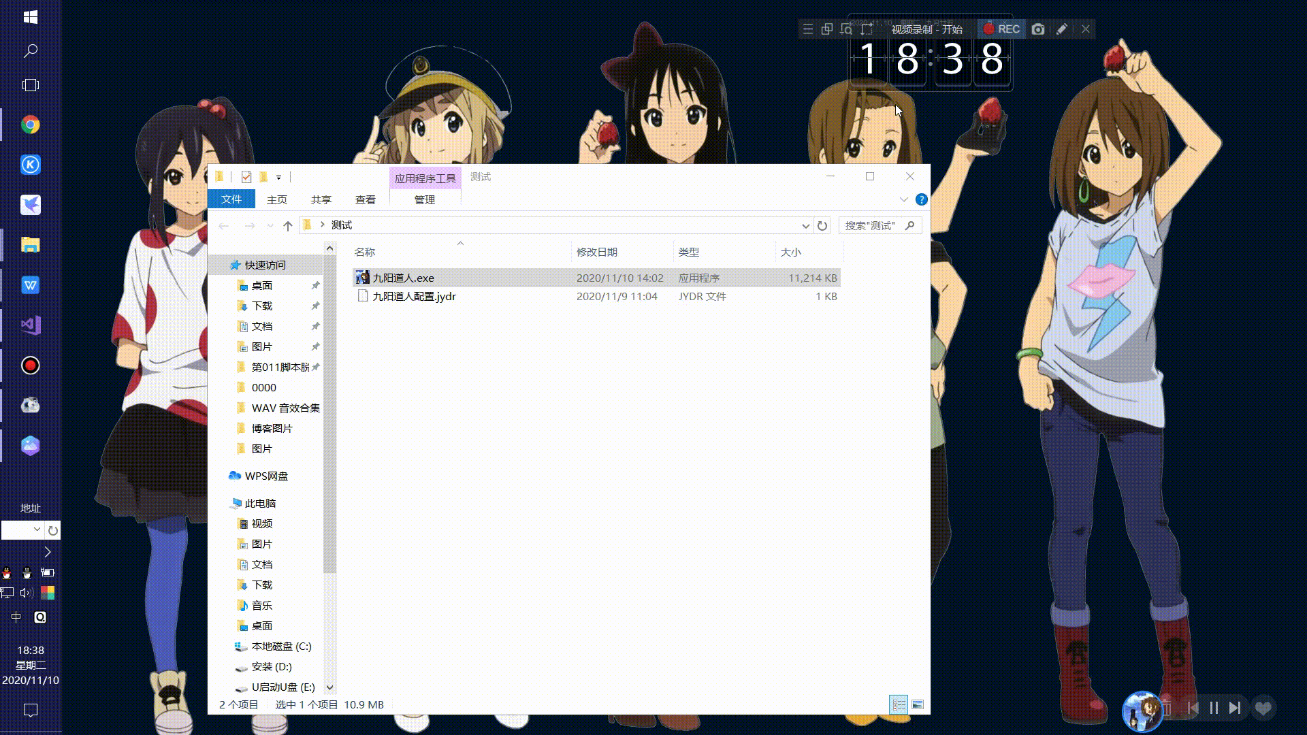Open WPS网盘 in navigation pane
Image resolution: width=1307 pixels, height=735 pixels.
pyautogui.click(x=266, y=476)
